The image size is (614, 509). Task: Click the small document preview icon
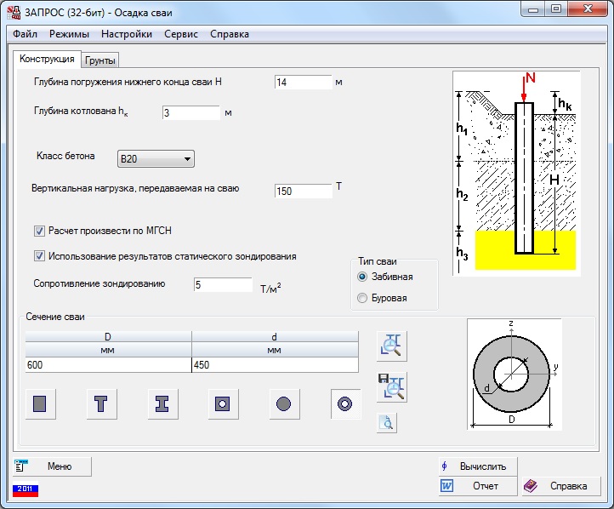387,423
